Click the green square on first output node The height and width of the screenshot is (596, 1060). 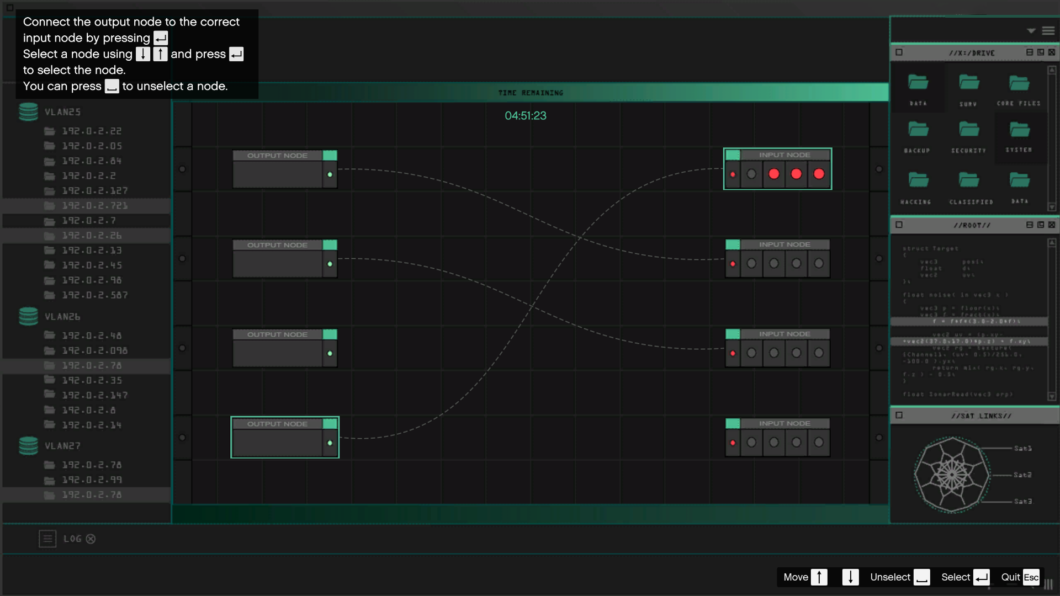[330, 156]
